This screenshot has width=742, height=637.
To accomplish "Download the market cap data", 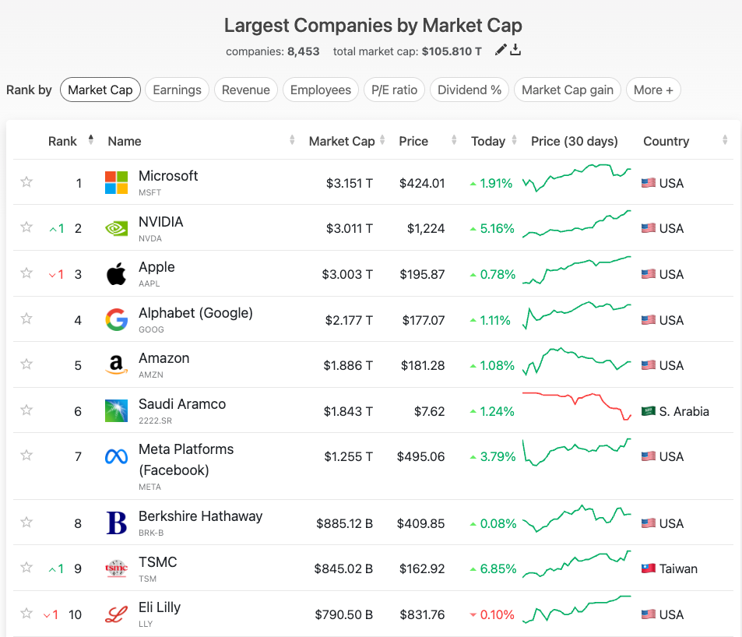I will 515,50.
